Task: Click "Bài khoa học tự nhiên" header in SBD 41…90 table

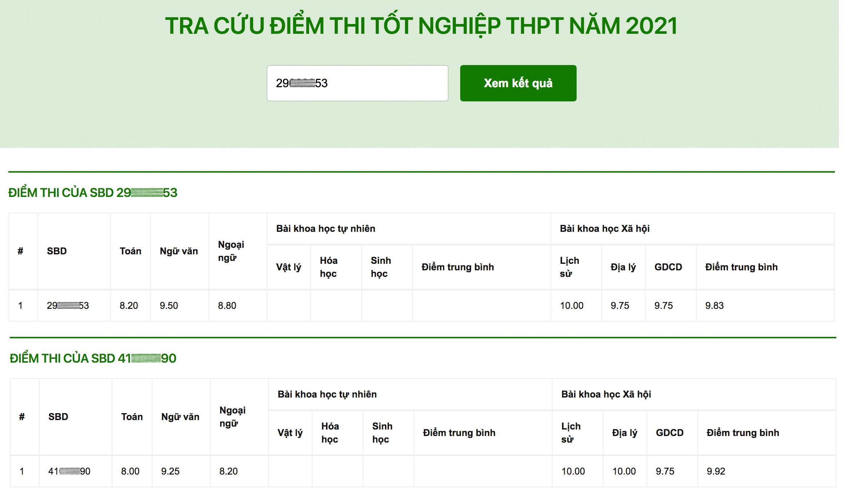Action: click(x=327, y=394)
